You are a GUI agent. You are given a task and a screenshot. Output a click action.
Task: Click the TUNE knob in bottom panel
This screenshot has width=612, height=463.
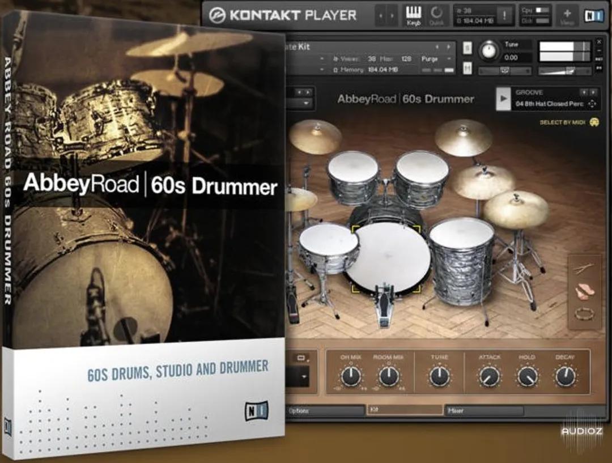click(x=440, y=377)
